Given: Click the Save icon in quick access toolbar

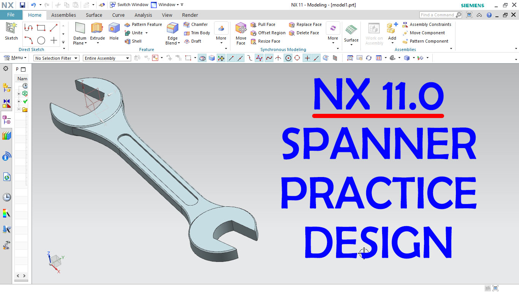Looking at the screenshot, I should point(22,5).
